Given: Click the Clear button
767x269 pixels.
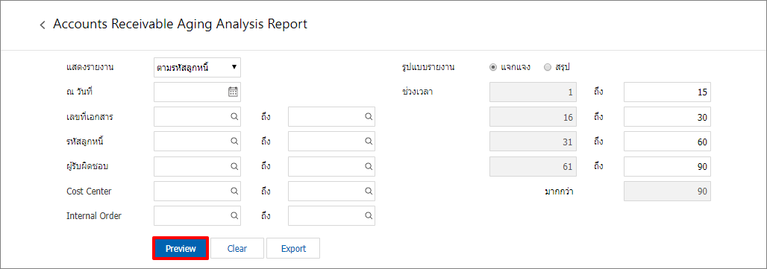Looking at the screenshot, I should point(237,248).
